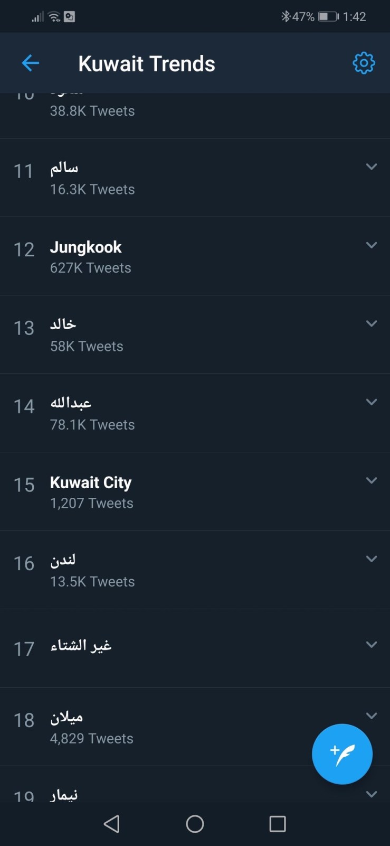Open chevron menu for trend 17
Screen dimensions: 390x846
[x=372, y=645]
